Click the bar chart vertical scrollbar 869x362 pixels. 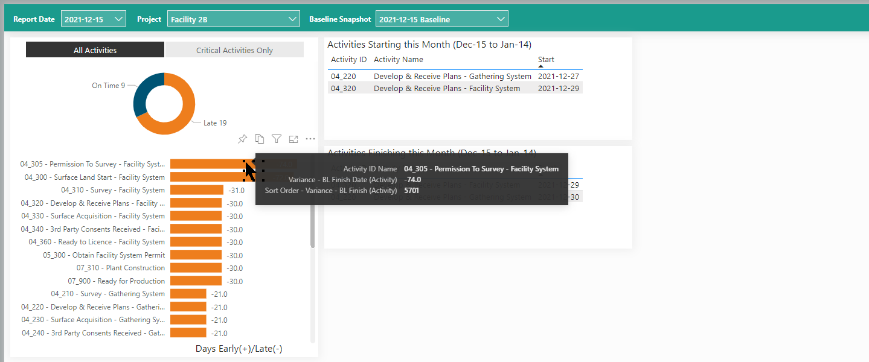click(312, 223)
